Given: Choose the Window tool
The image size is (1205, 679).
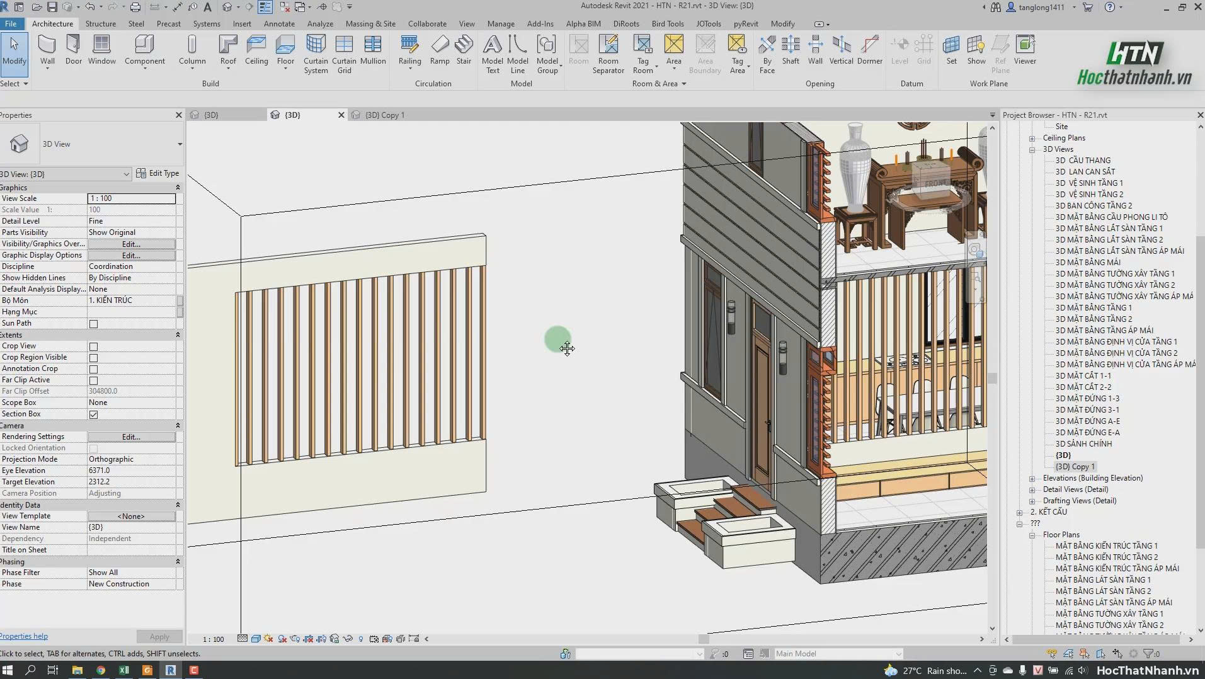Looking at the screenshot, I should point(101,50).
